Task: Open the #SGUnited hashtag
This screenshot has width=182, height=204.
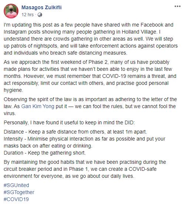Action: (x=16, y=185)
